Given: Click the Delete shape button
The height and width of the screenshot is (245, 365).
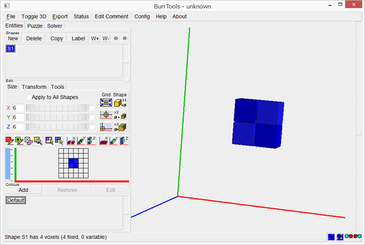Looking at the screenshot, I should pos(34,38).
